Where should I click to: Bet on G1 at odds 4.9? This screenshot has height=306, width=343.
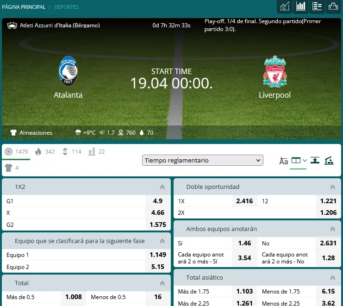157,201
